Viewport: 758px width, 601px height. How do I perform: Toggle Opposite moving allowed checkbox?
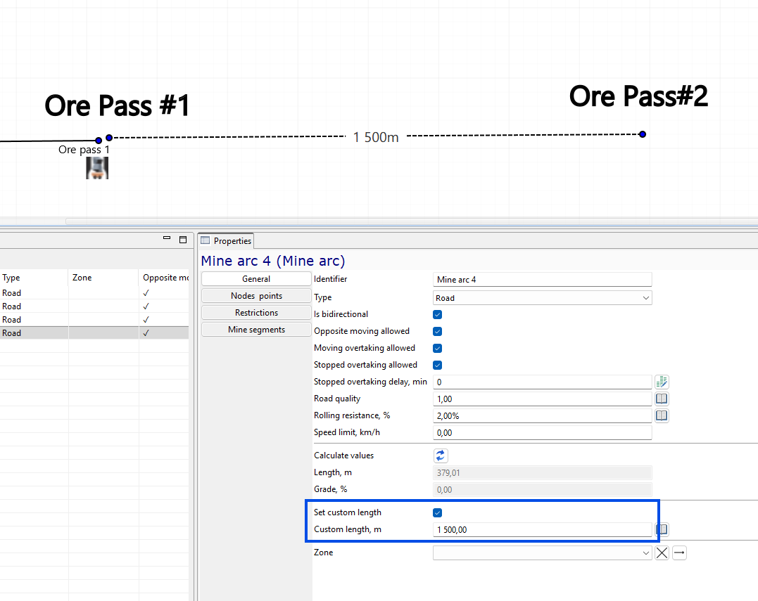(438, 332)
